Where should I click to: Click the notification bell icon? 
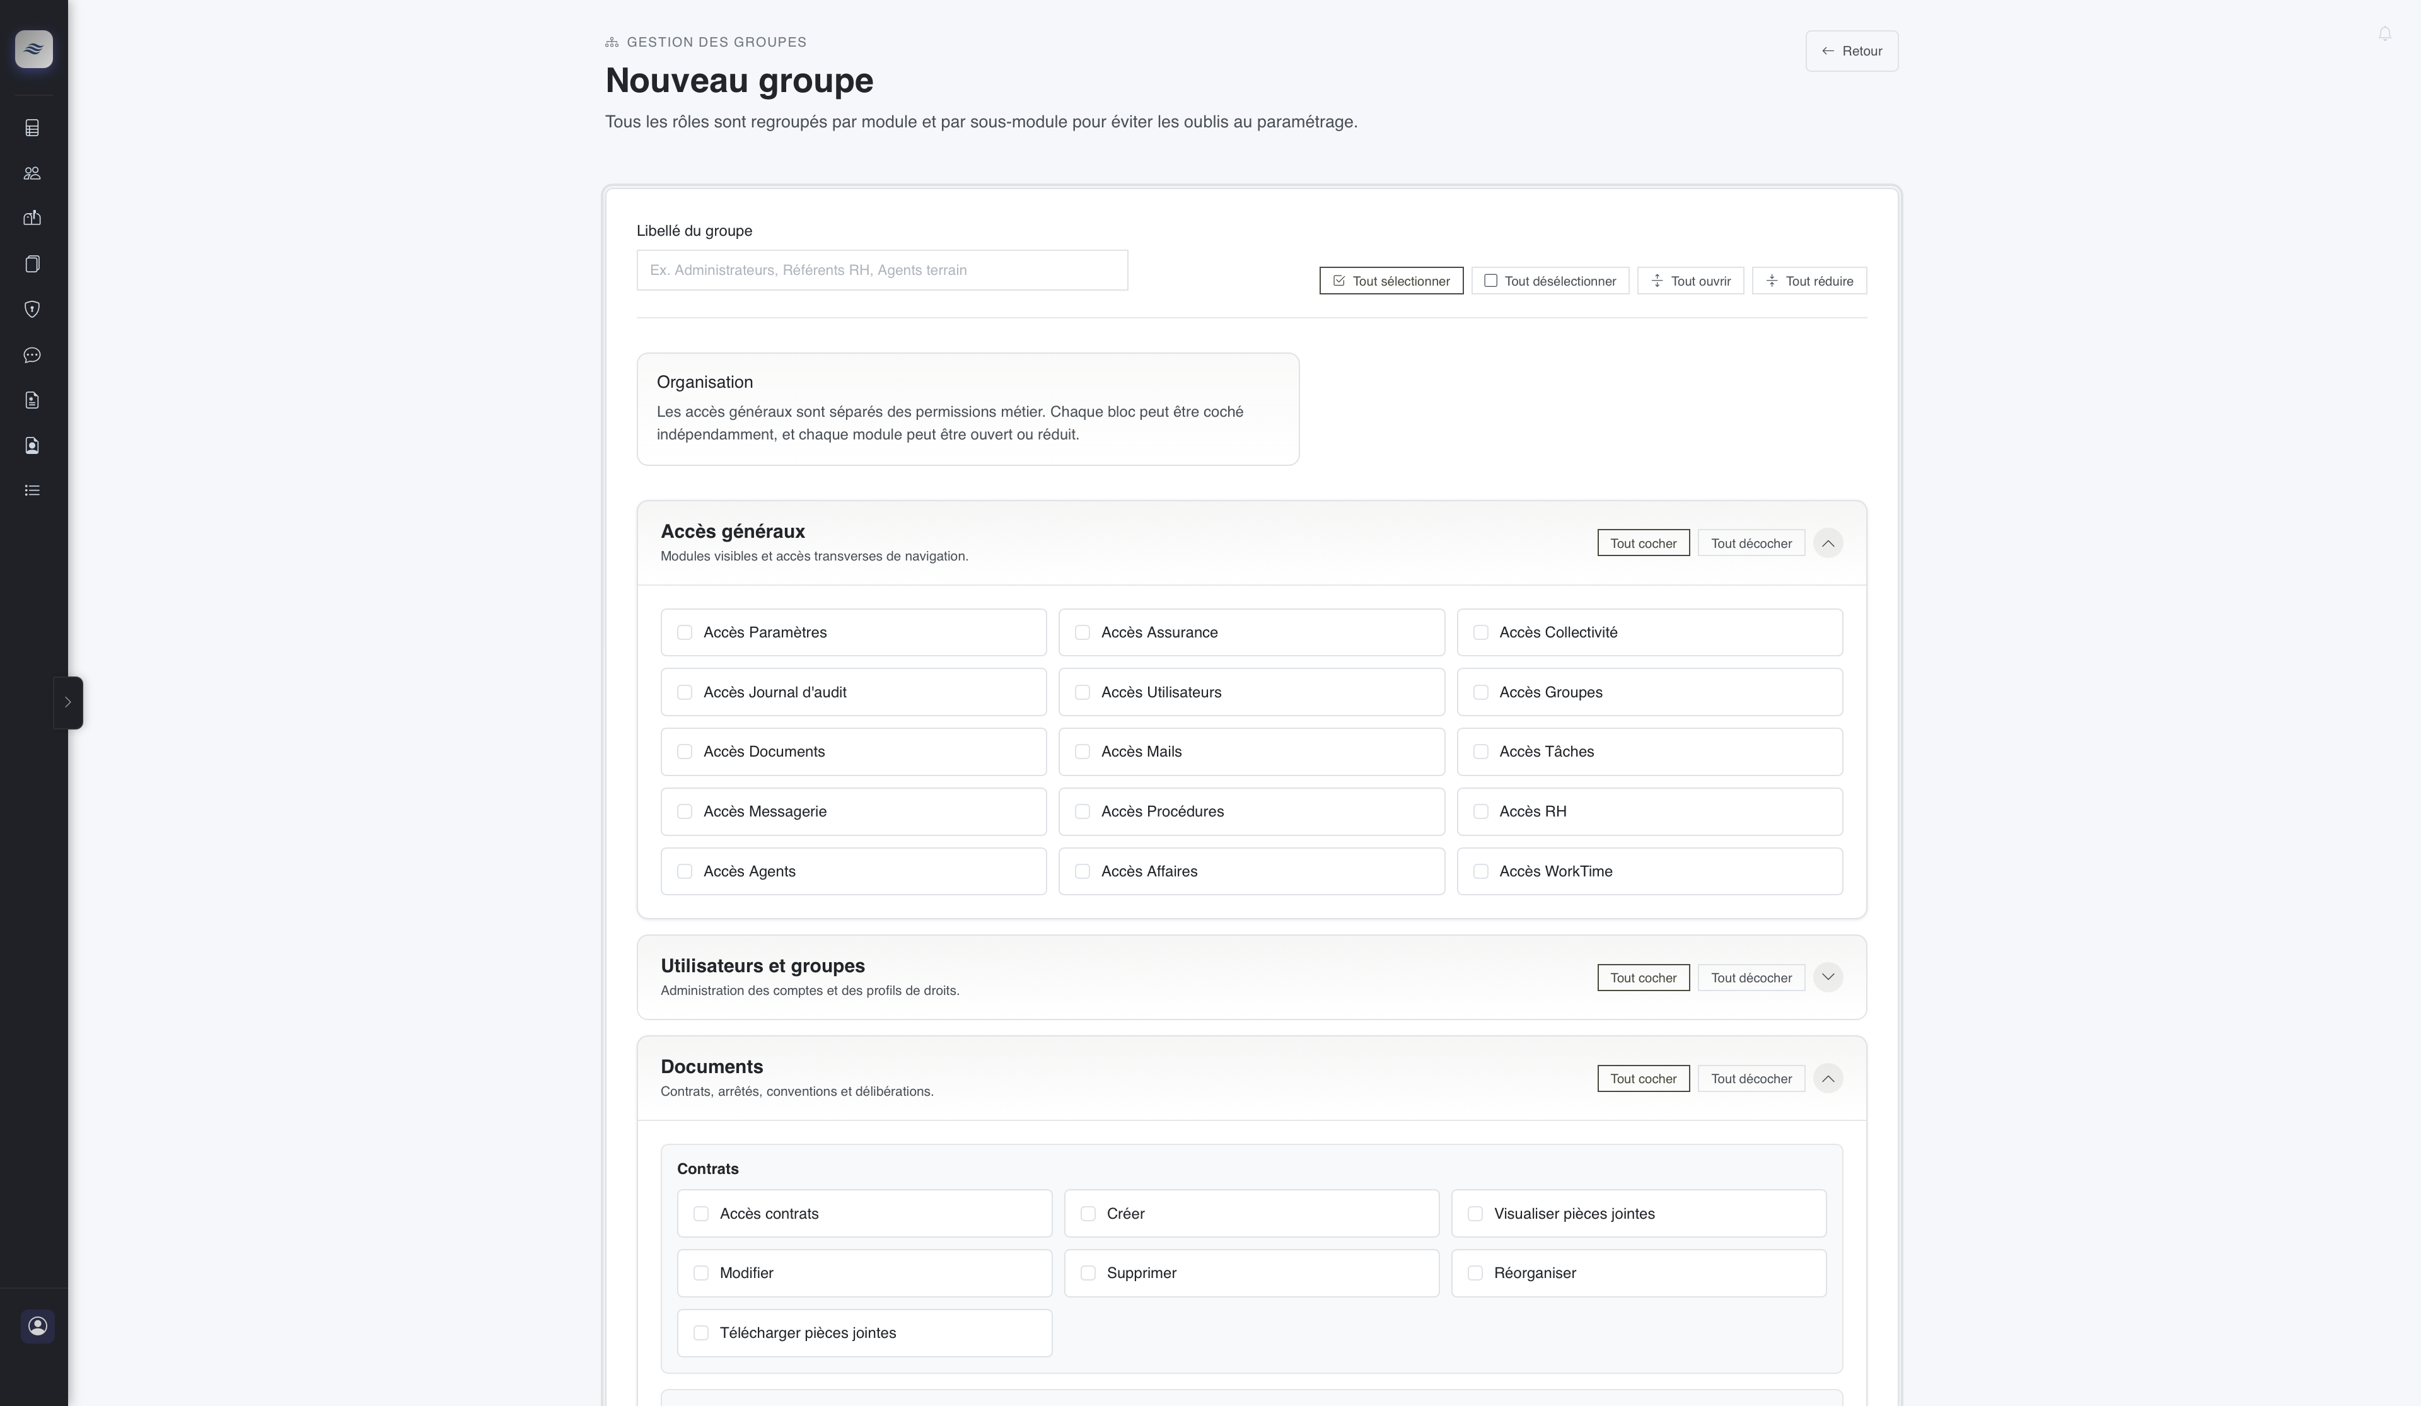pyautogui.click(x=2384, y=35)
